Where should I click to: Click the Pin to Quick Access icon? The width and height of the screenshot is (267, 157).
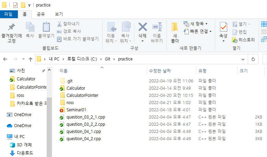[11, 27]
